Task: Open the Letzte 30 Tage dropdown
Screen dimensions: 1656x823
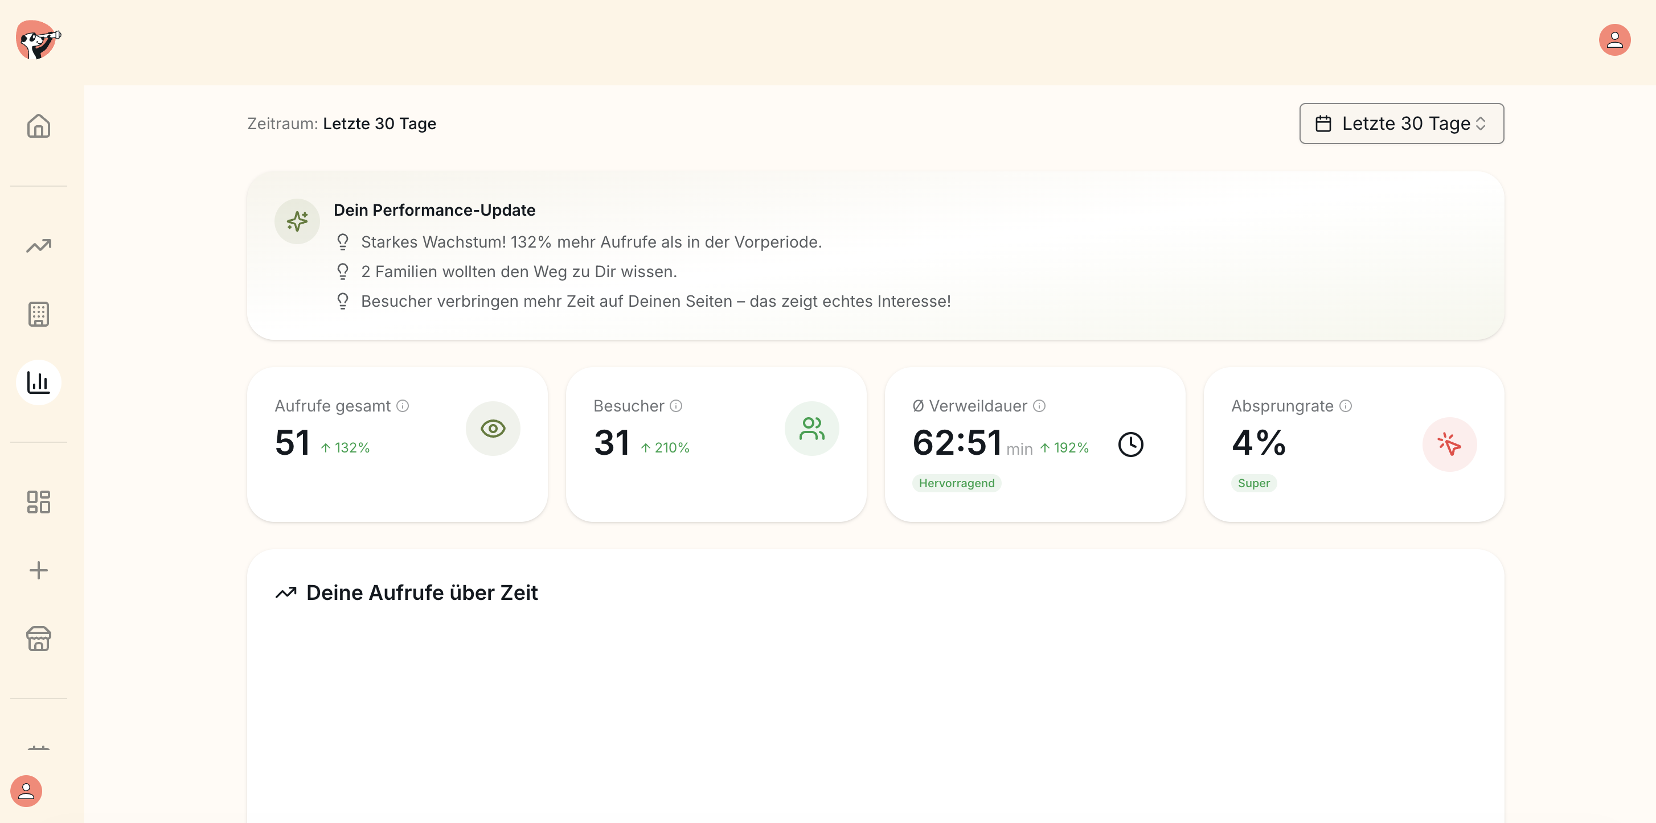Action: coord(1401,124)
